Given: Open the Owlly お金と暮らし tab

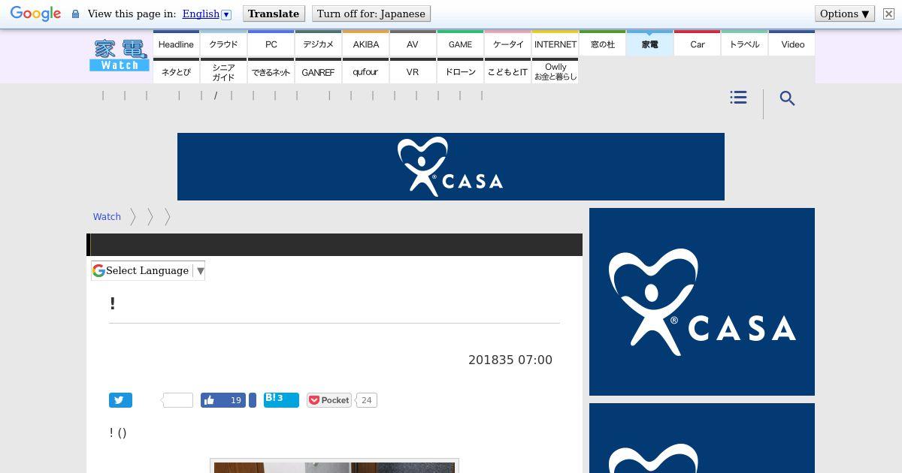Looking at the screenshot, I should (x=555, y=71).
